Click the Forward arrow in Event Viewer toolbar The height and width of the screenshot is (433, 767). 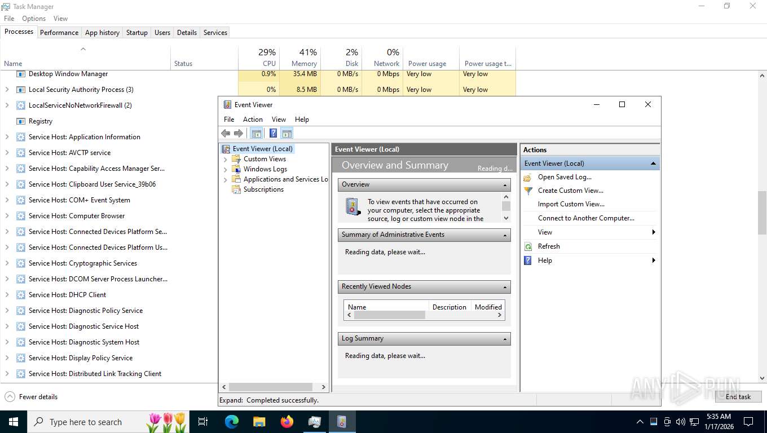(239, 134)
